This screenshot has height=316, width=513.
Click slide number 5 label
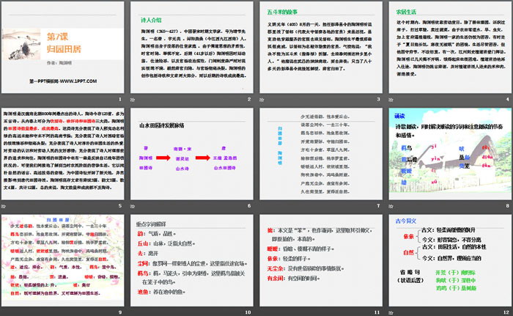click(x=120, y=205)
